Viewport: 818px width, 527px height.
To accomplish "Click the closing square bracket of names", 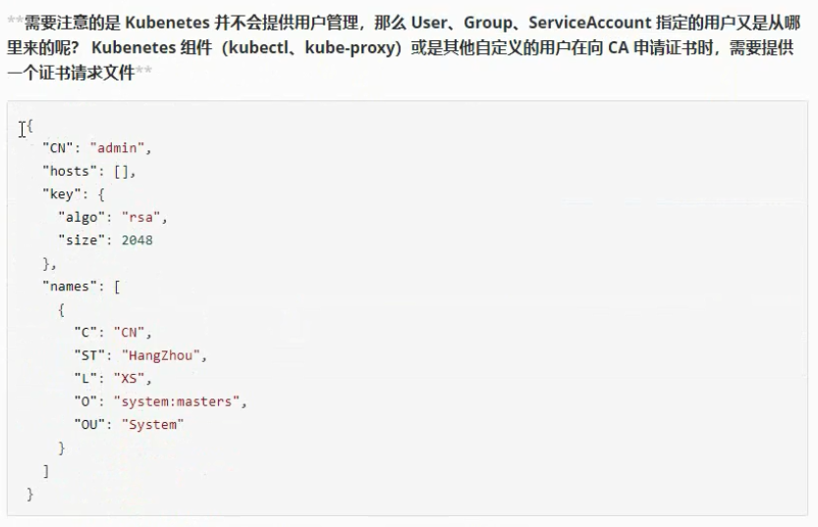I will coord(45,471).
